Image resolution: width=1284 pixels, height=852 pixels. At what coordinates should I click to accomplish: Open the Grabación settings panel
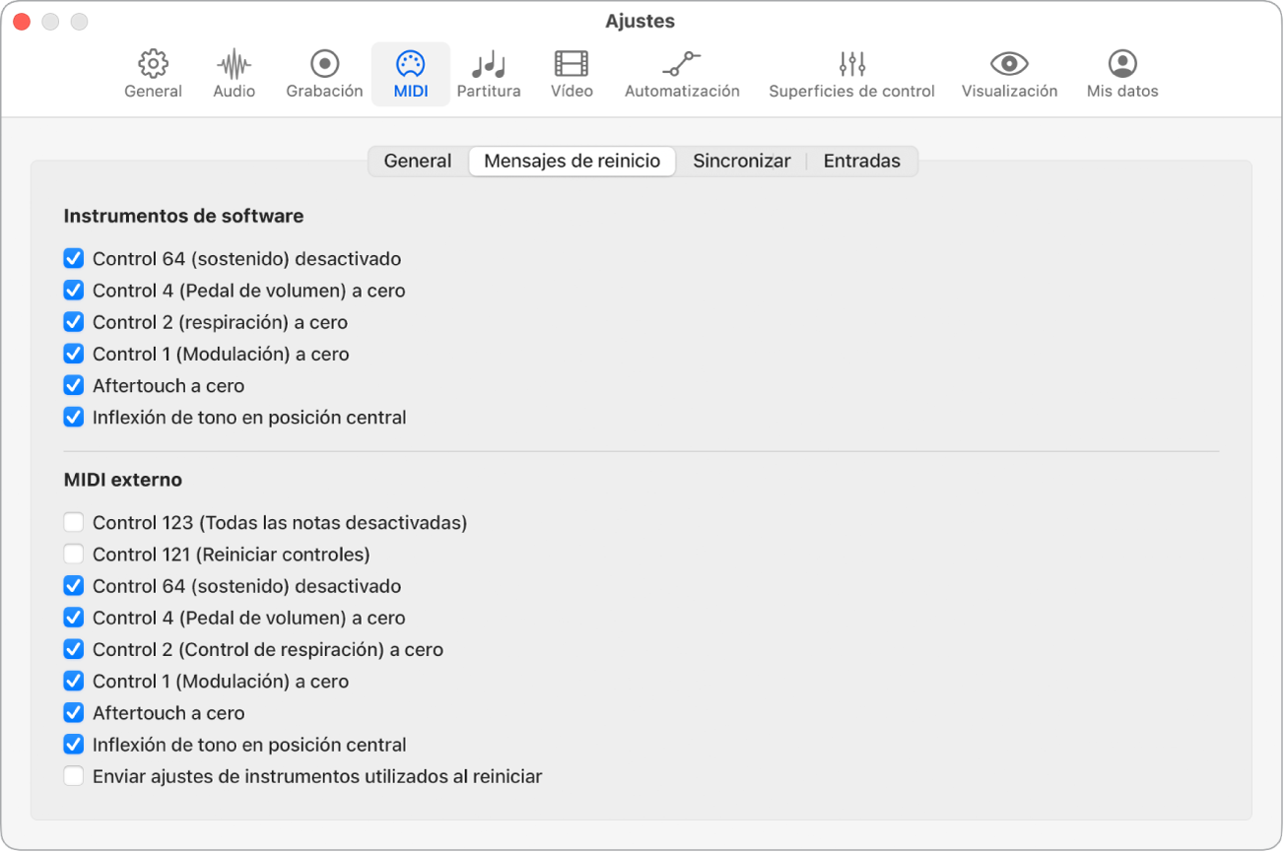click(322, 72)
